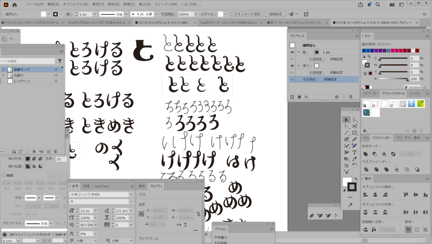Open the 小塚ゴシック Pr6N font dropdown
This screenshot has height=244, width=432.
coord(130,195)
